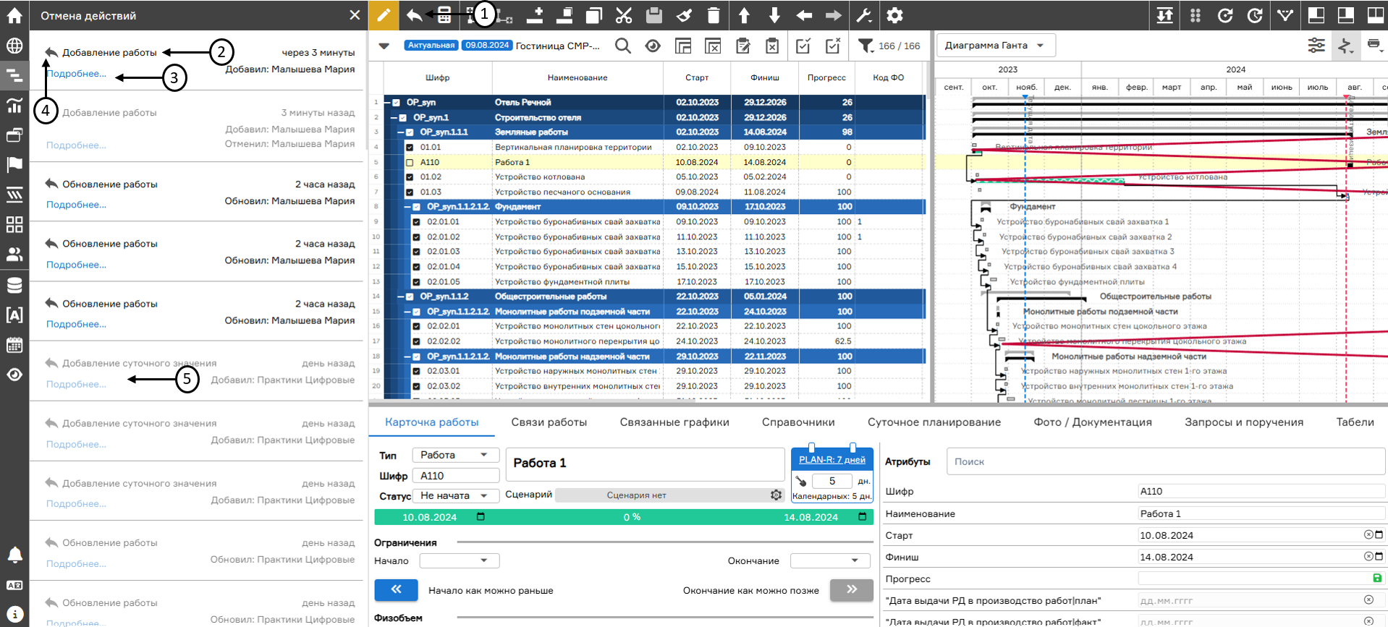The image size is (1388, 627).
Task: Click info icon at sidebar bottom
Action: click(x=14, y=614)
